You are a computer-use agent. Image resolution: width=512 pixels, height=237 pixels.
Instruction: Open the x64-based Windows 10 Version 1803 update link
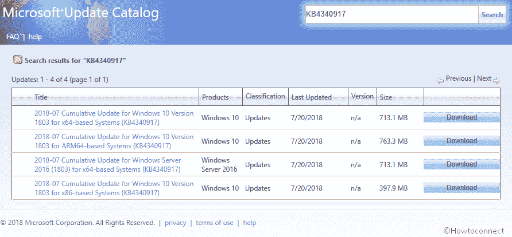114,118
